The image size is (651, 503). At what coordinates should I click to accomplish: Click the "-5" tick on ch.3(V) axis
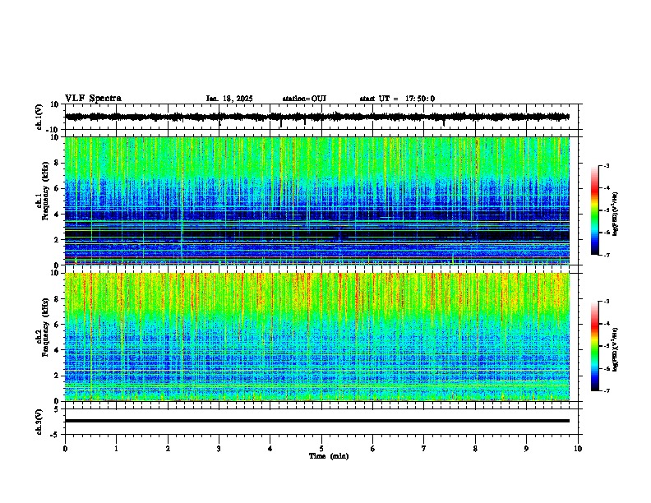pyautogui.click(x=55, y=435)
